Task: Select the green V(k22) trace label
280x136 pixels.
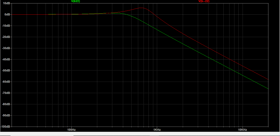Action: [75, 1]
